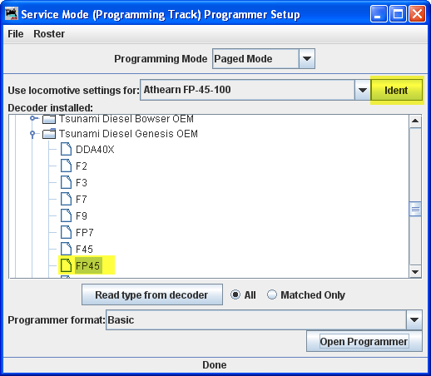Viewport: 431px width, 376px height.
Task: Click the DDA40X decoder file icon
Action: point(66,149)
